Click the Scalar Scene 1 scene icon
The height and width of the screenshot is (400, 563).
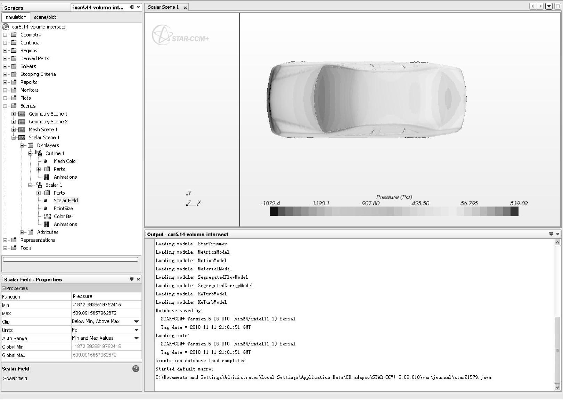[x=22, y=138]
